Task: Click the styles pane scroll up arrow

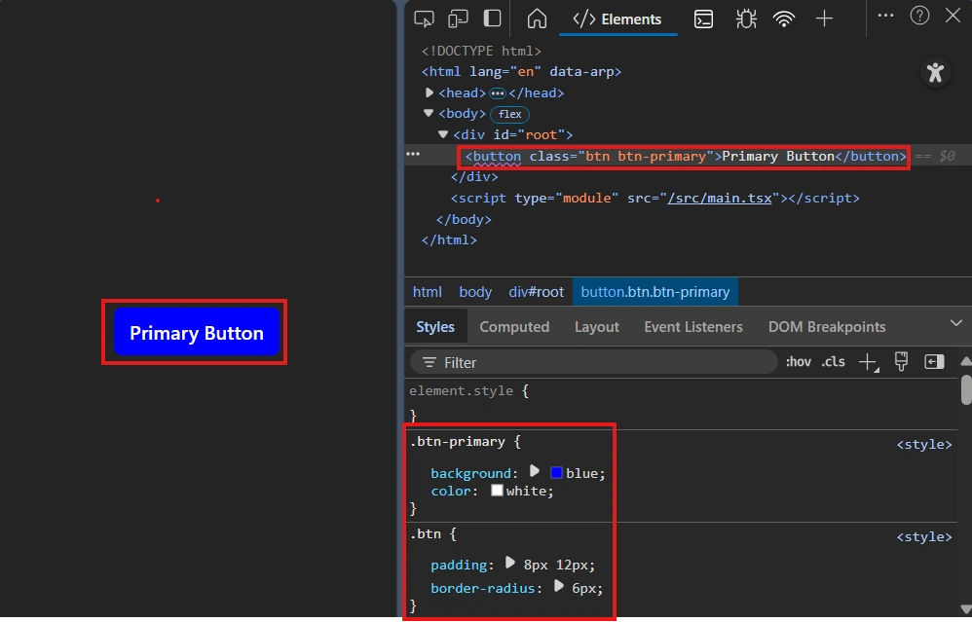Action: pos(966,361)
